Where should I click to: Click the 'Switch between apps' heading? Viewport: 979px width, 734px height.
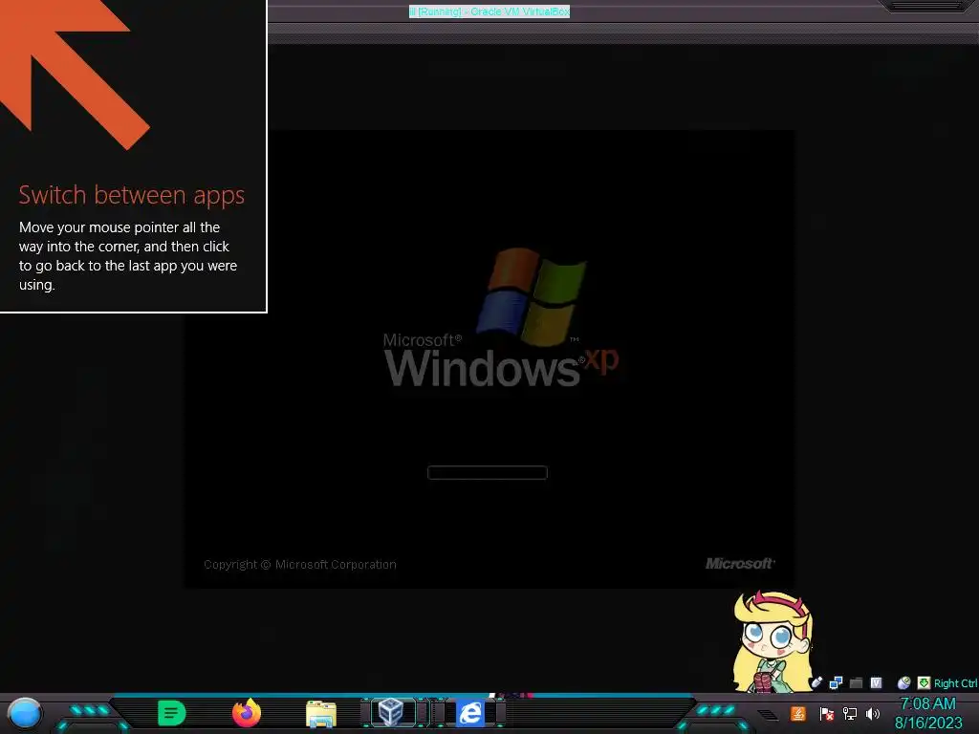pos(132,195)
